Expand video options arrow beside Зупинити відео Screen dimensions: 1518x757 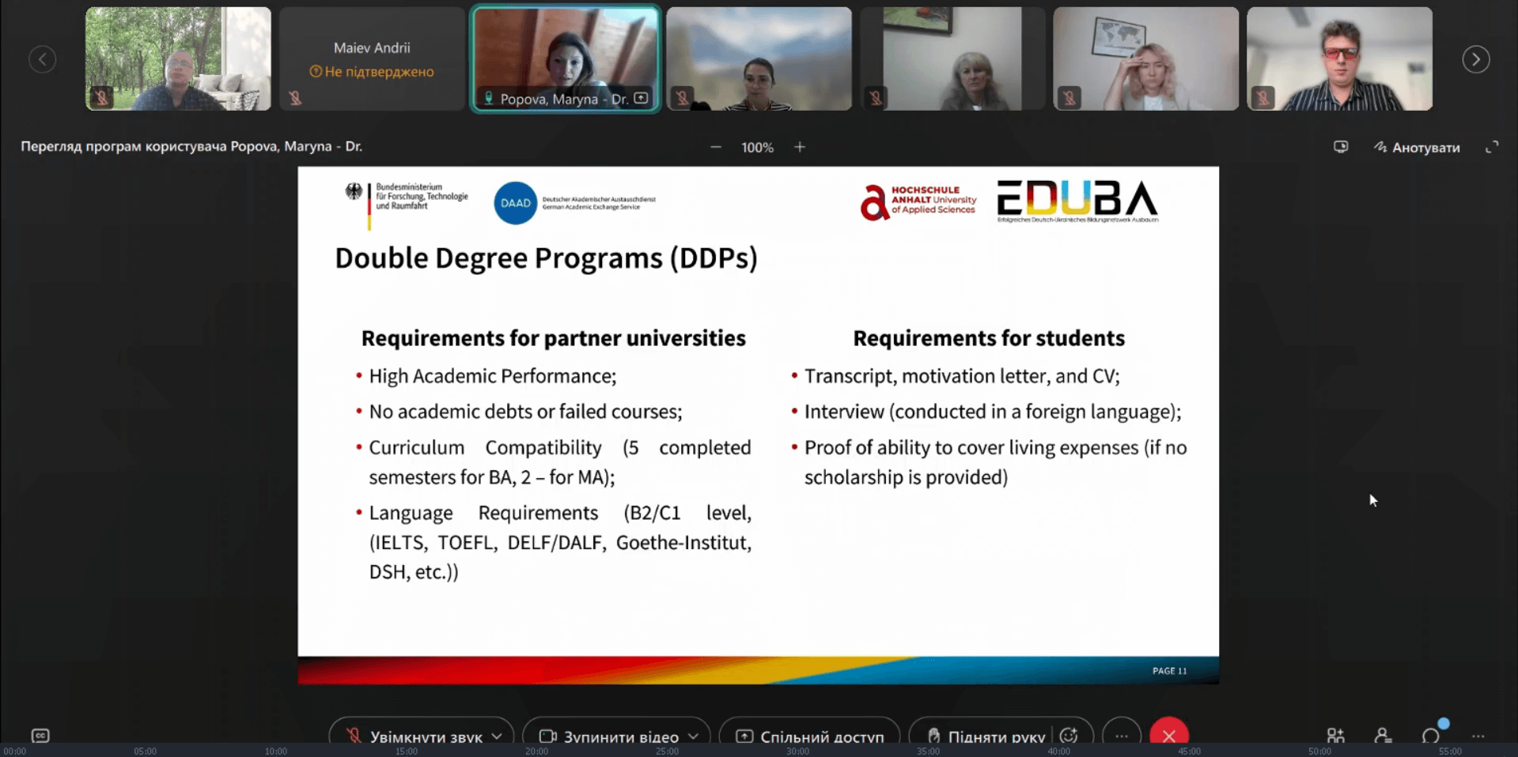(x=694, y=736)
